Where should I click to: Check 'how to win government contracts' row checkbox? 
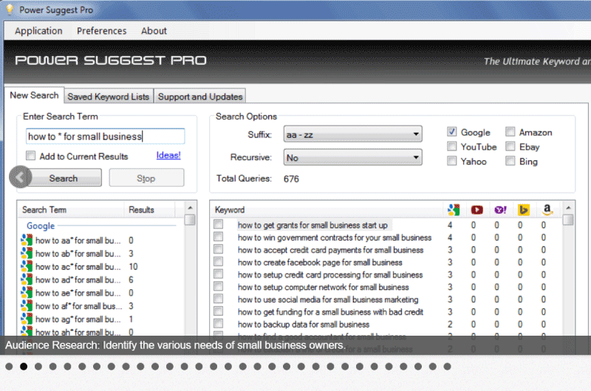tap(218, 237)
